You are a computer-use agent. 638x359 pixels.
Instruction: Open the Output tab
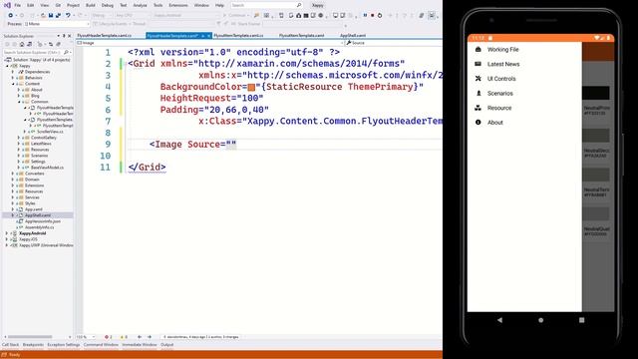point(166,345)
